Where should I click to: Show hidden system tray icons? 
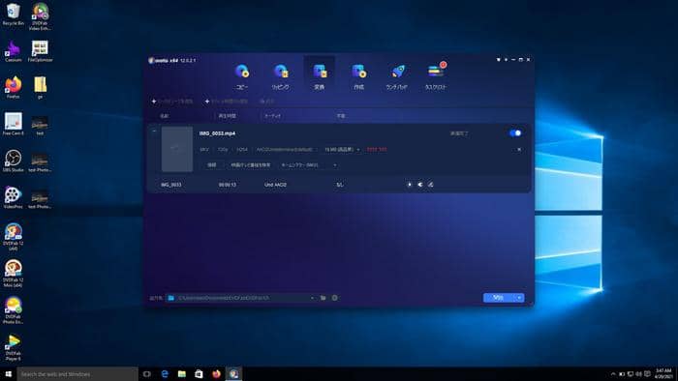tap(613, 373)
